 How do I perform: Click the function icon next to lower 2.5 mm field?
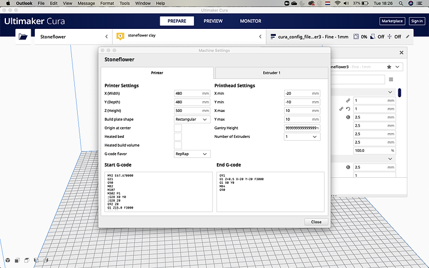348,167
